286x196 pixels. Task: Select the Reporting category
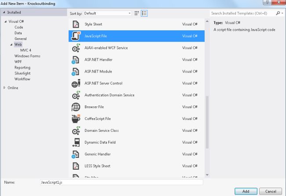(22, 68)
